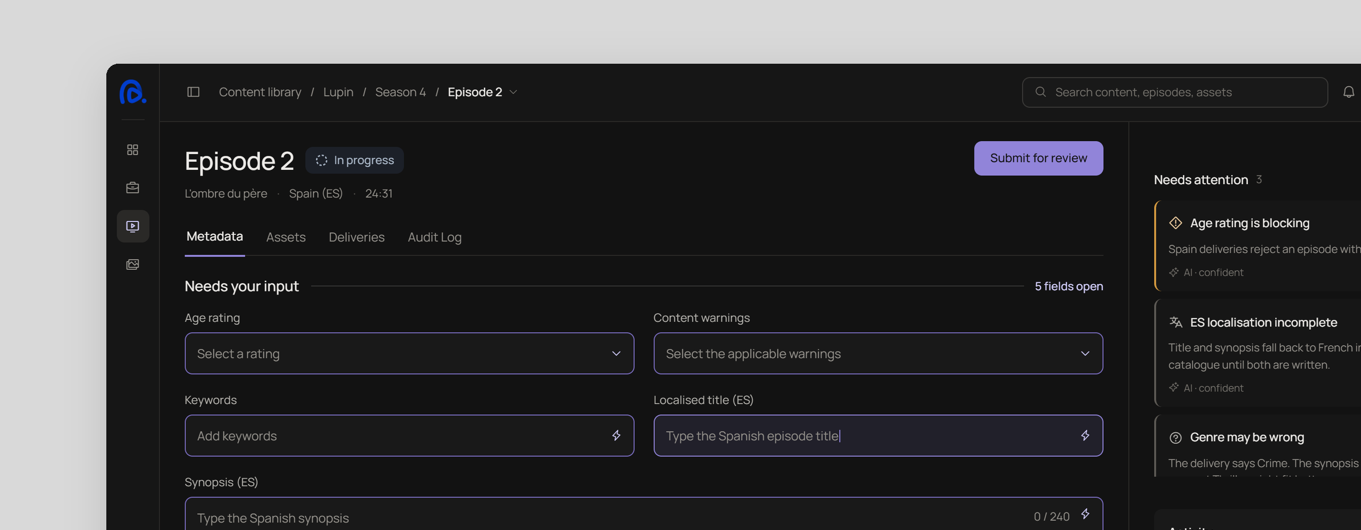
Task: Open the Content warnings dropdown
Action: (x=878, y=354)
